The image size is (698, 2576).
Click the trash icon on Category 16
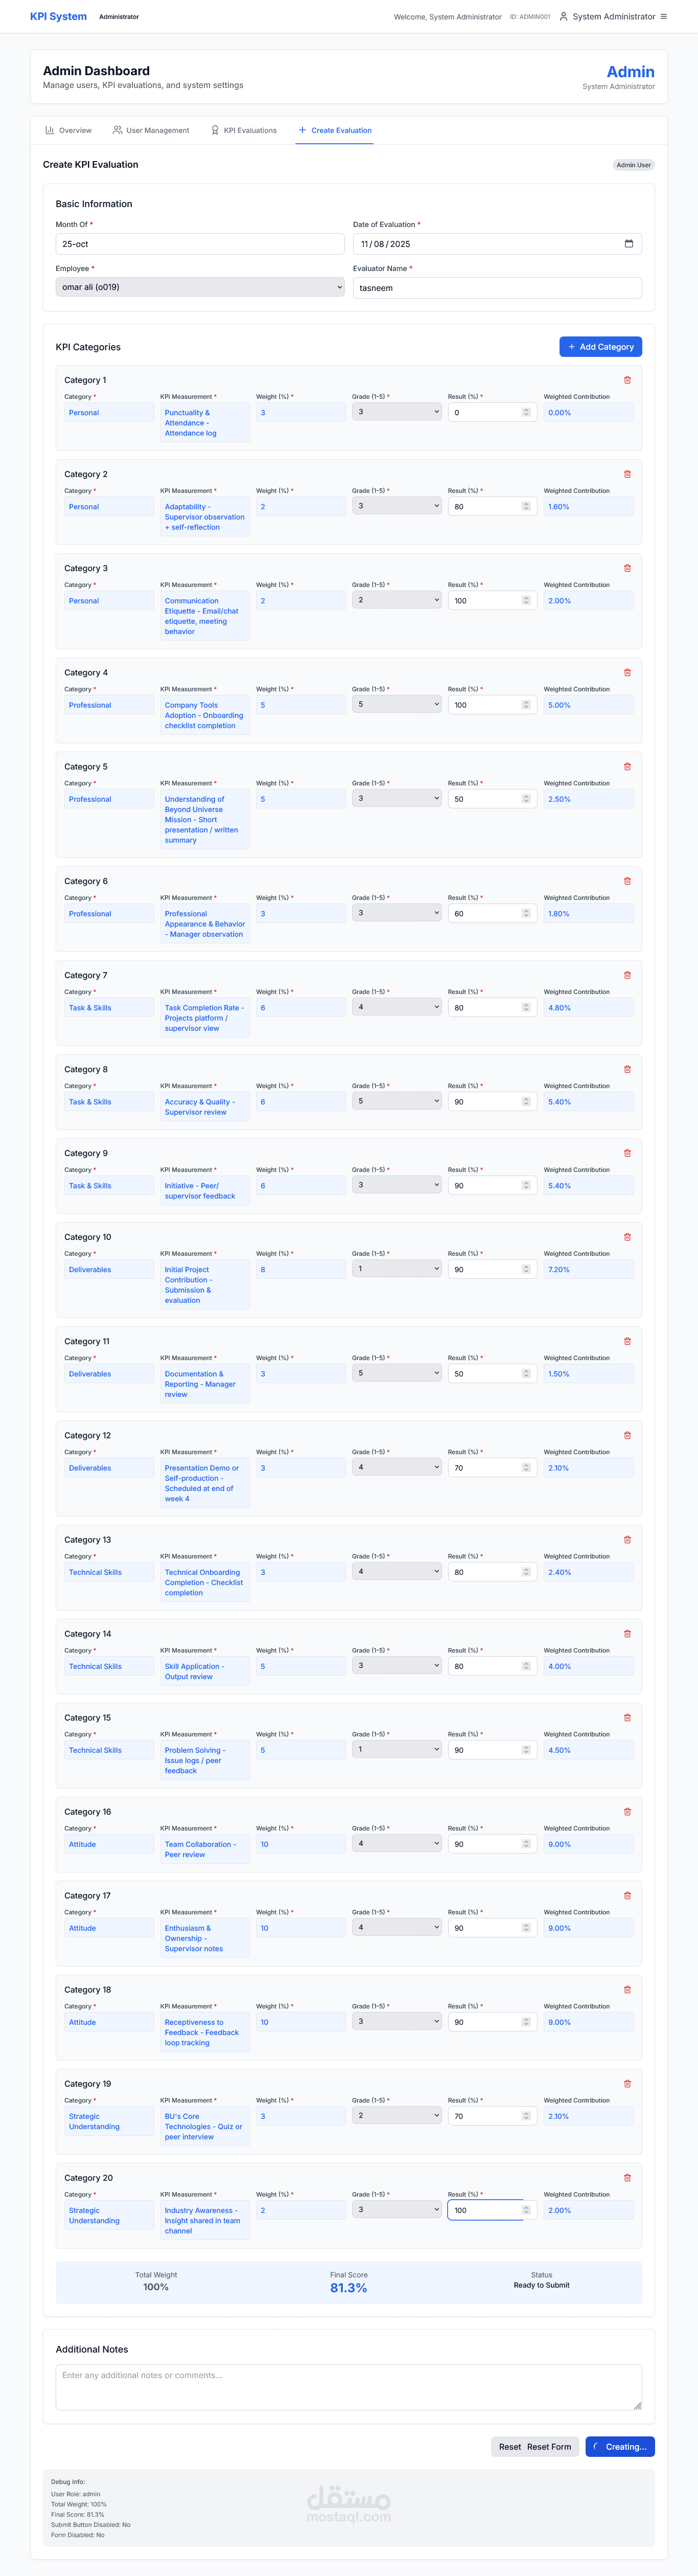627,1812
